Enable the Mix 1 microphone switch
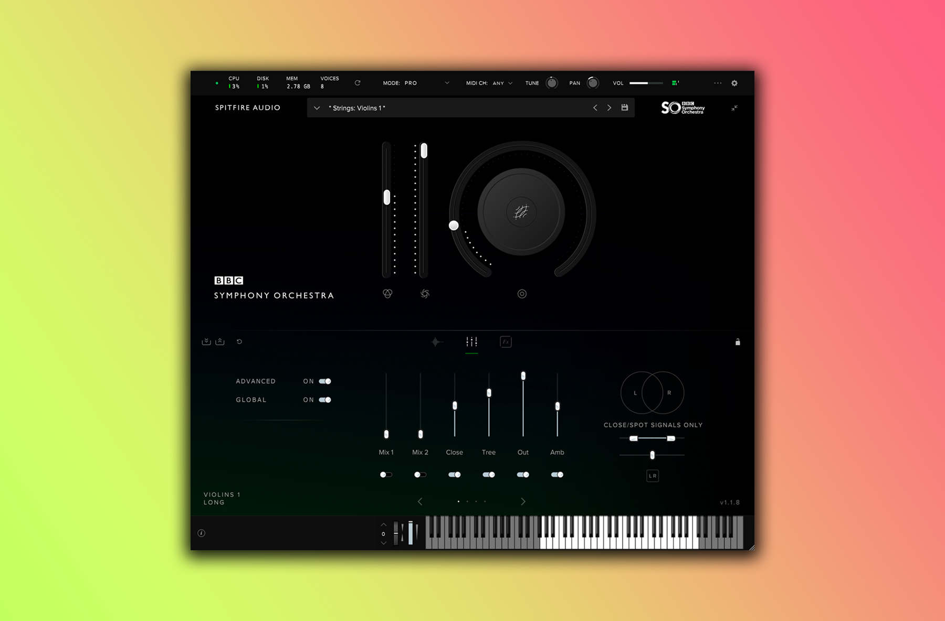Viewport: 945px width, 621px height. [x=386, y=475]
